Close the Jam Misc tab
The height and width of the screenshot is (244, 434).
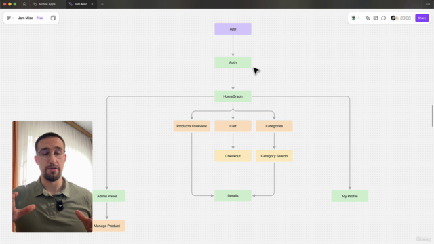tap(92, 4)
